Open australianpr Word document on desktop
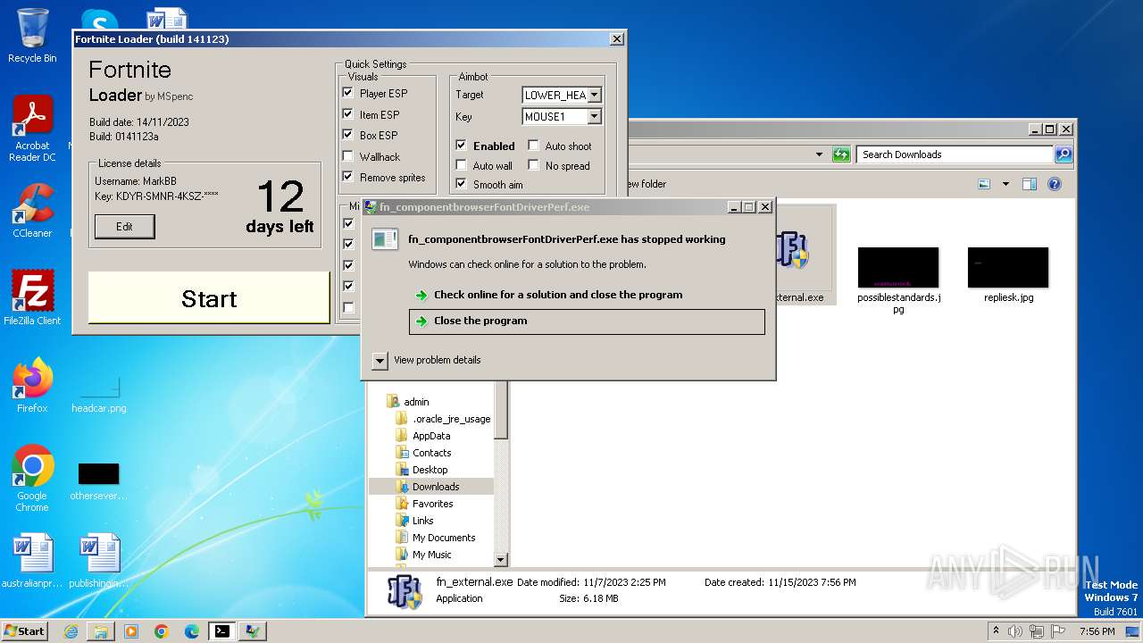This screenshot has width=1143, height=643. tap(32, 562)
